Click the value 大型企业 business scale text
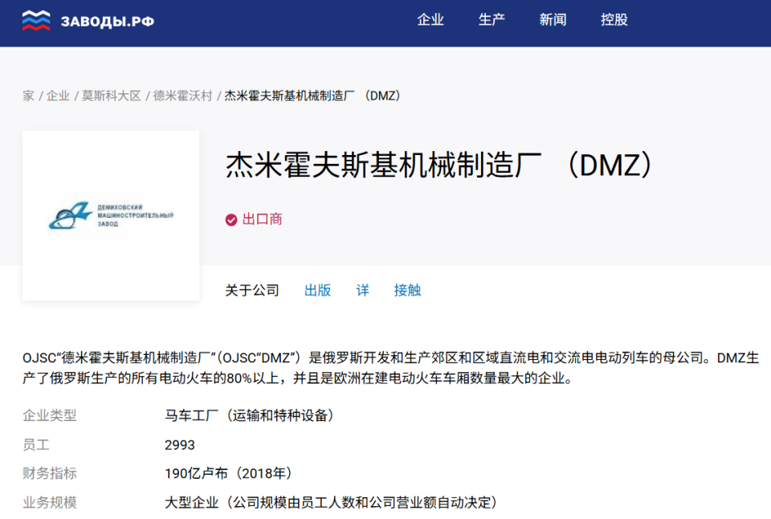 [332, 502]
